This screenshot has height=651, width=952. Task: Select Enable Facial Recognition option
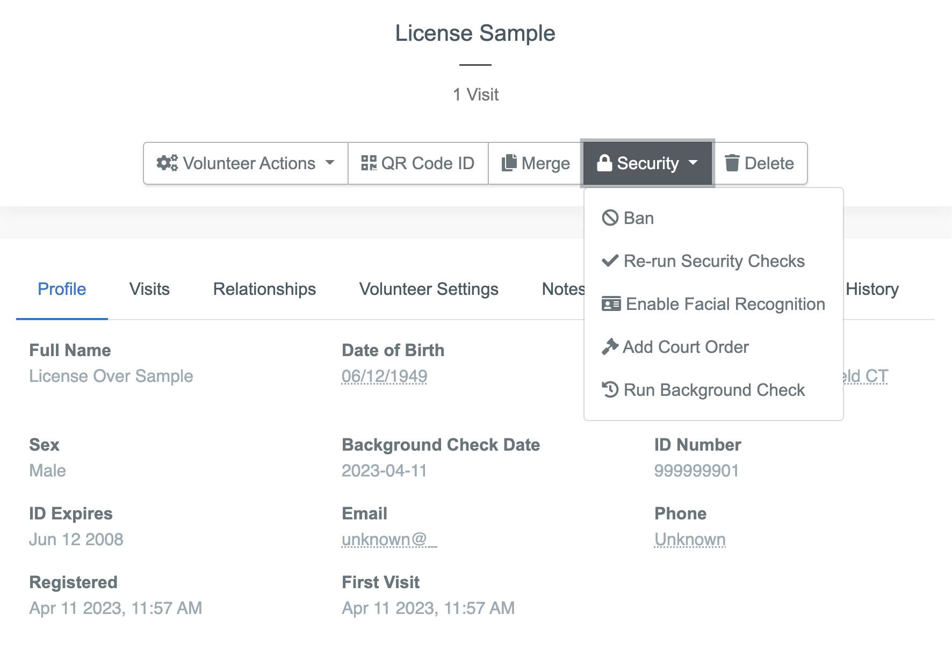point(713,304)
